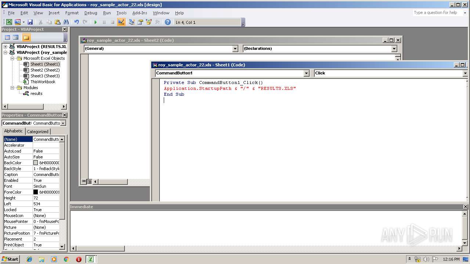Open Internet Explorer from the taskbar
Image resolution: width=470 pixels, height=264 pixels.
29,259
